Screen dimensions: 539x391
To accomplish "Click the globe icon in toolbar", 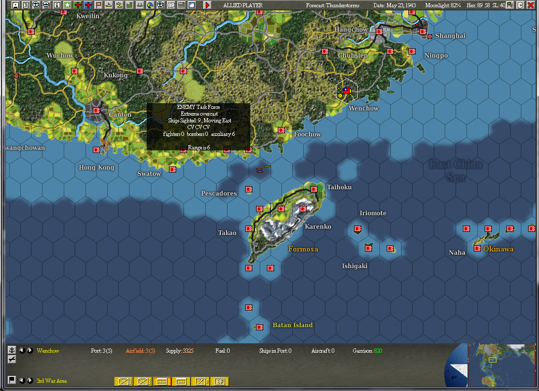I will tap(150, 5).
